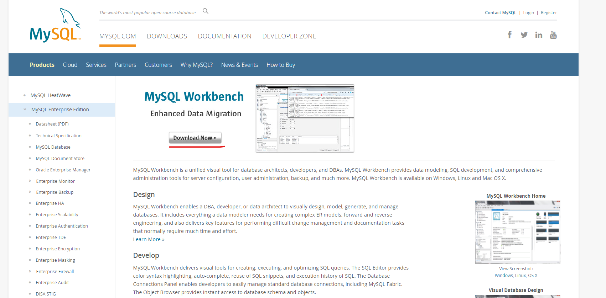The height and width of the screenshot is (298, 606).
Task: Expand Enterprise Monitor submenu arrow
Action: pyautogui.click(x=30, y=181)
